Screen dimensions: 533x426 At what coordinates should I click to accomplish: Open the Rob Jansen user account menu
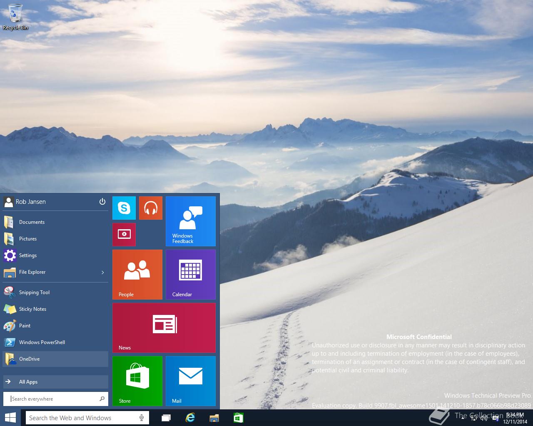(x=25, y=202)
